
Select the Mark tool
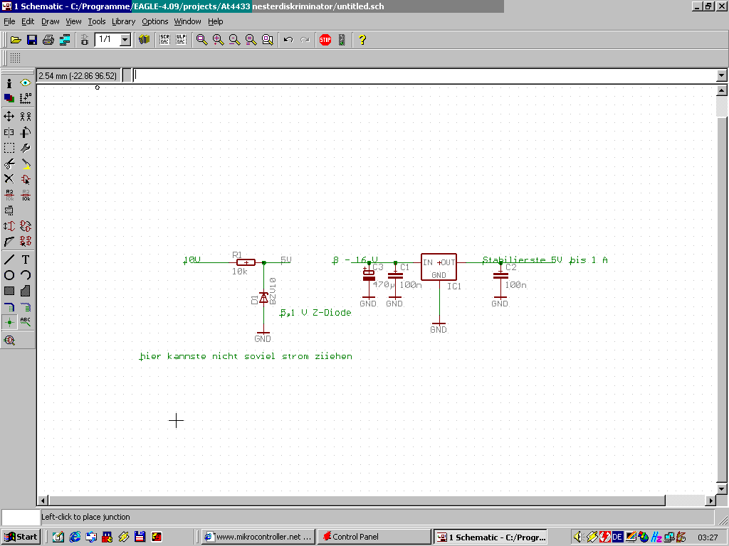pyautogui.click(x=26, y=98)
